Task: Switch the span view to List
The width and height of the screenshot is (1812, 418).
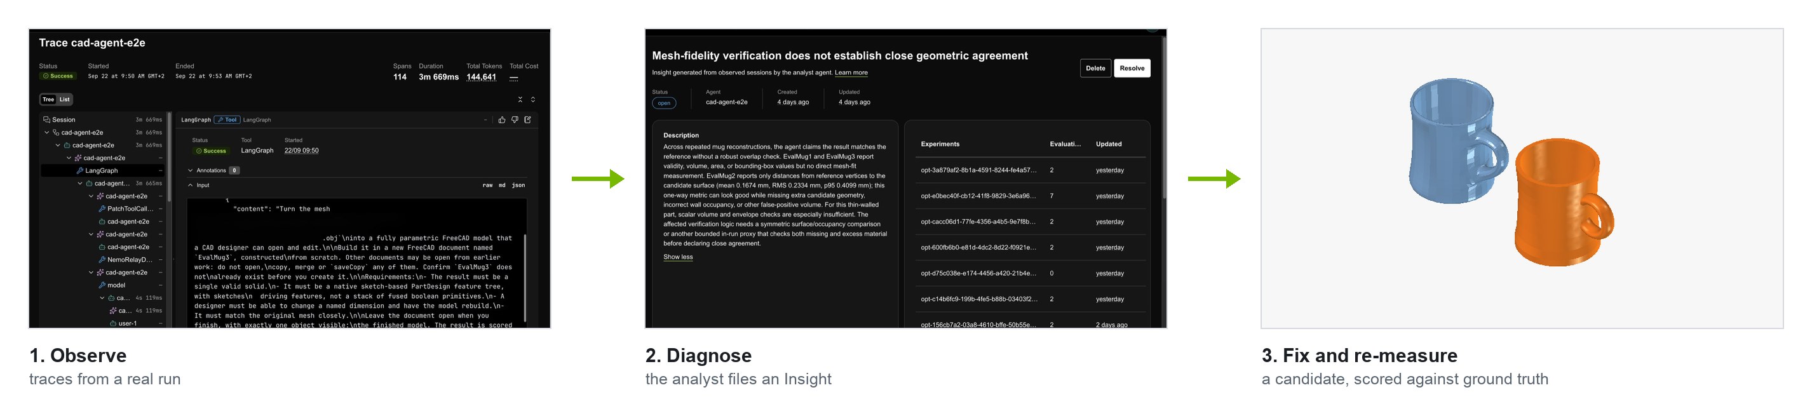Action: pyautogui.click(x=64, y=99)
